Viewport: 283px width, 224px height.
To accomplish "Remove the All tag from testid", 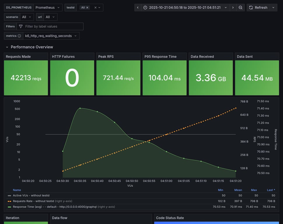I will 87,8.
